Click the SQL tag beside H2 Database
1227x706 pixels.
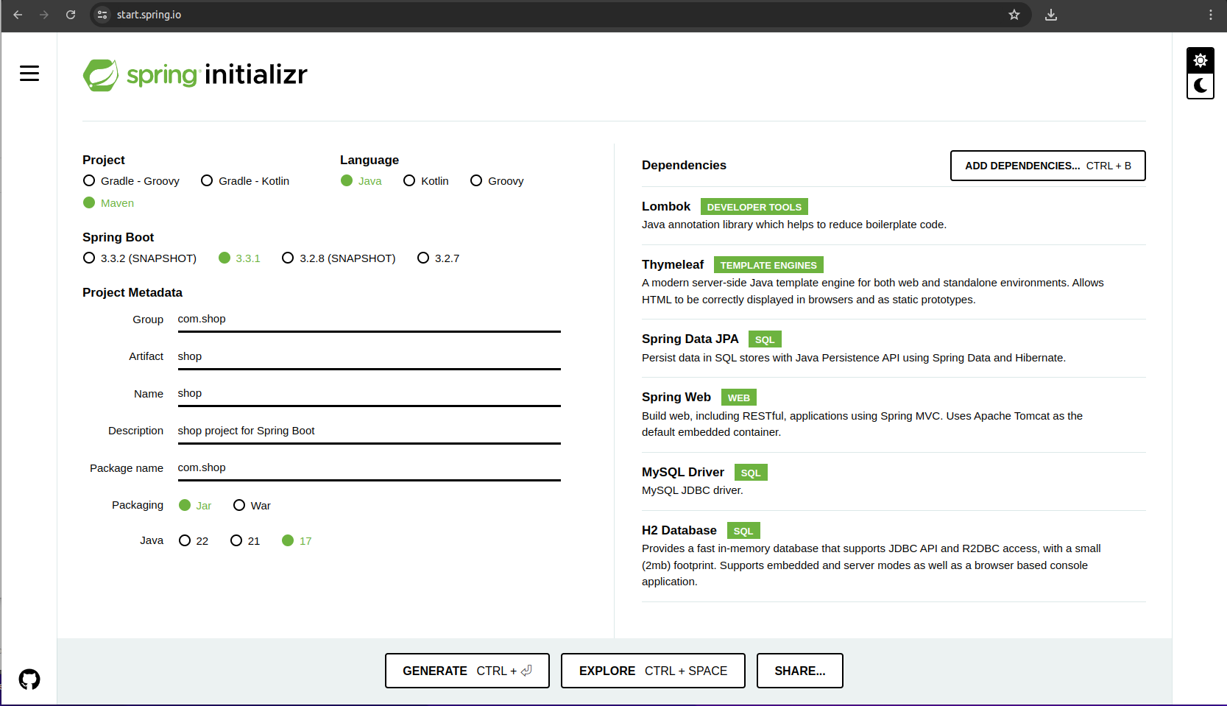pos(743,531)
